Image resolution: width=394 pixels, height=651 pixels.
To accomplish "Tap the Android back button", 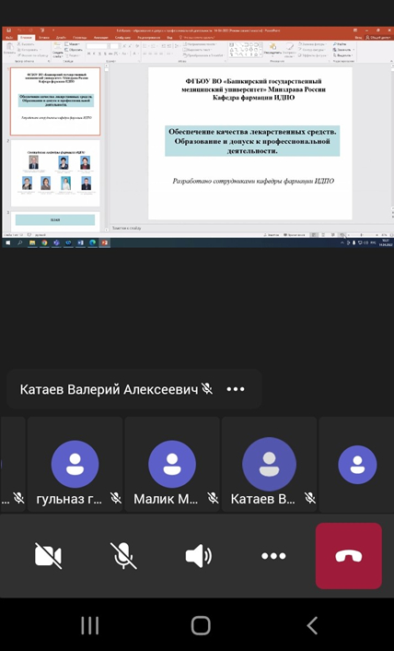I will tap(312, 625).
